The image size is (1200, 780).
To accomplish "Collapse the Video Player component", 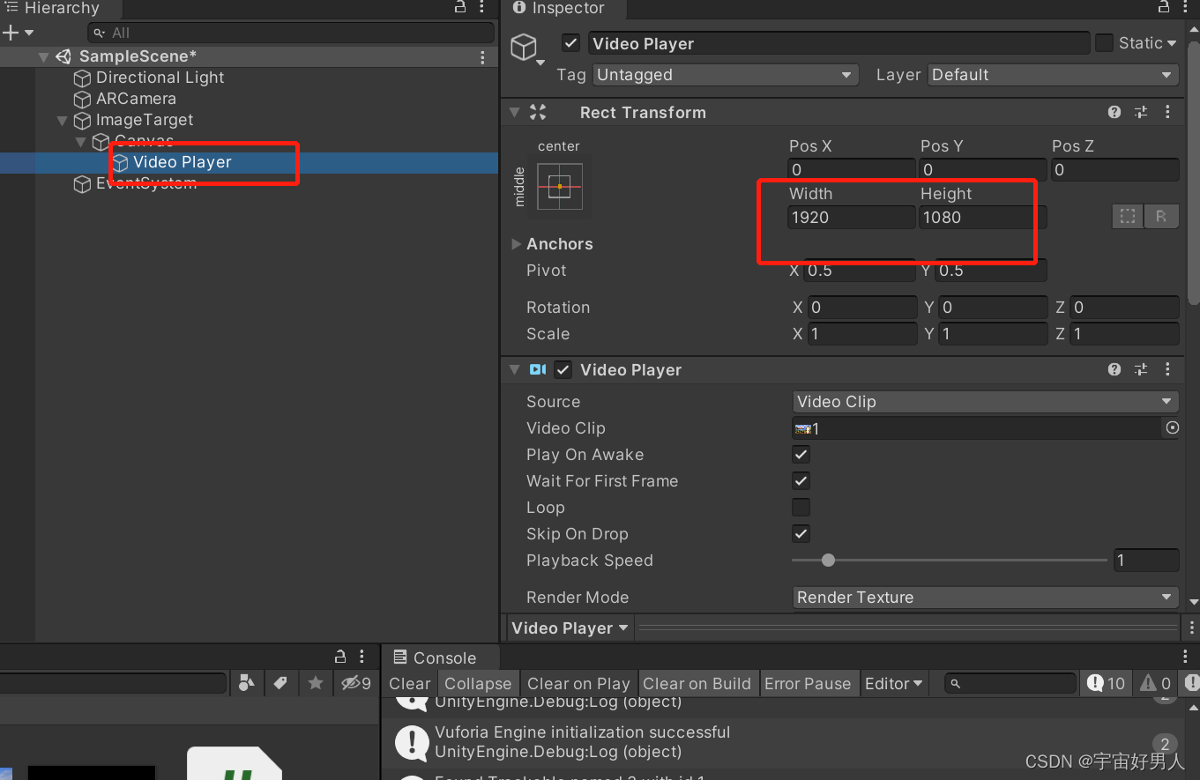I will point(515,369).
